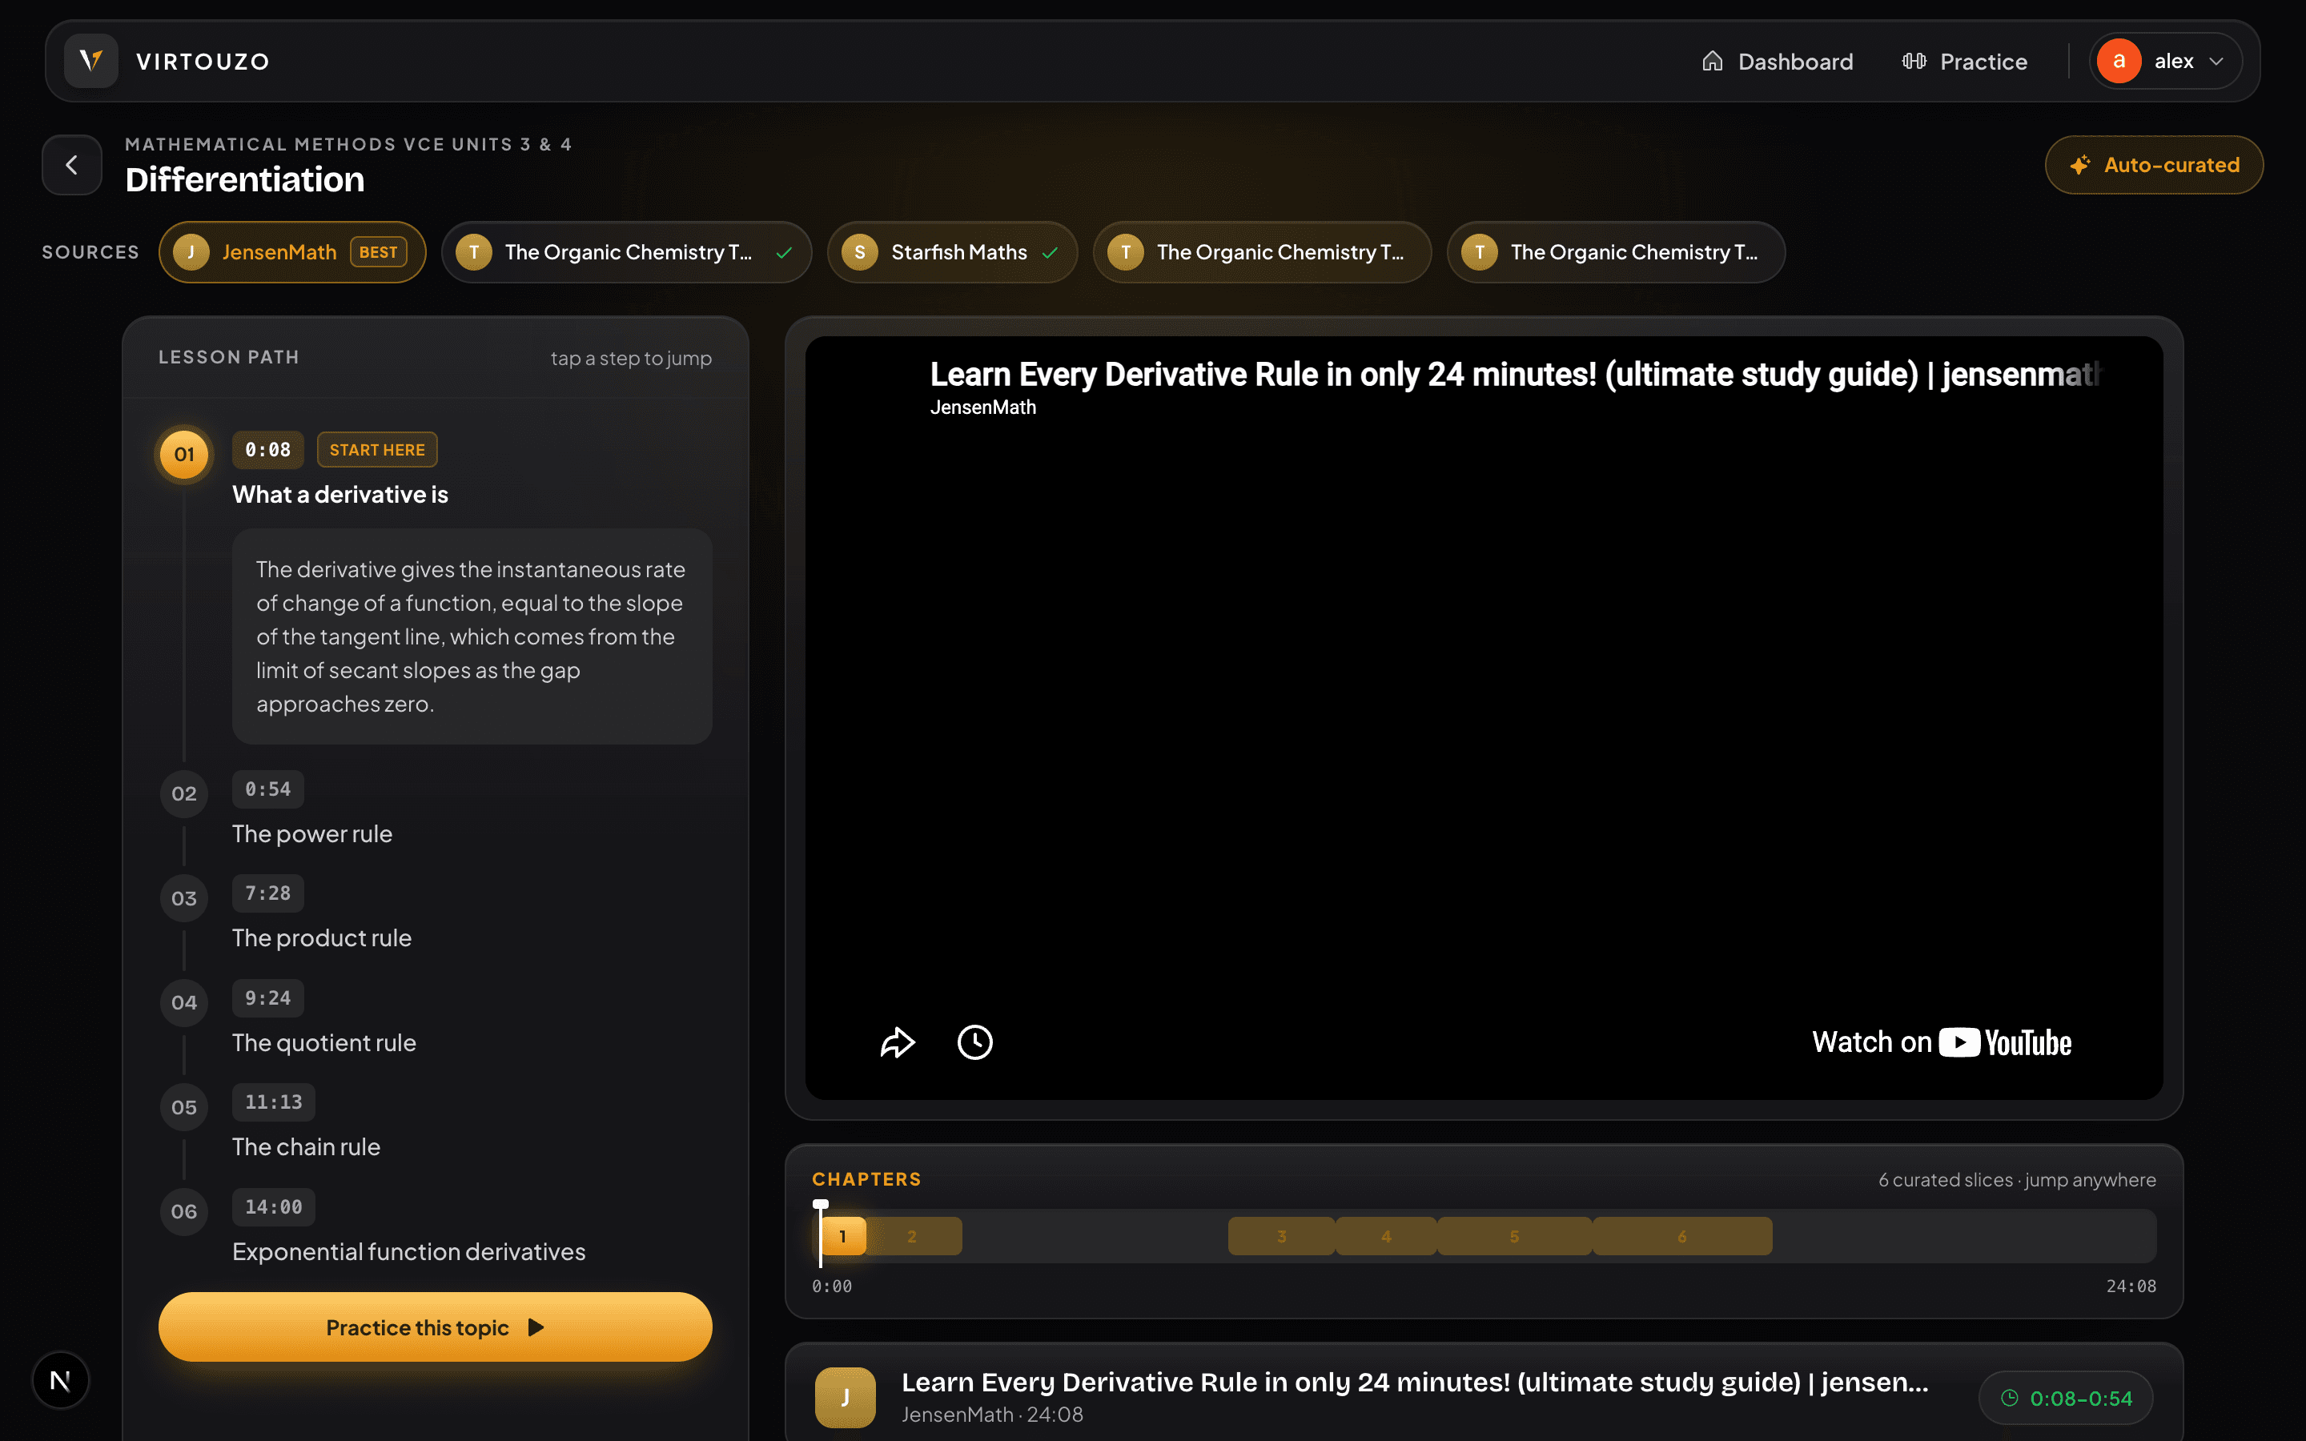
Task: Click the J avatar on JensenMath chip
Action: (x=191, y=252)
